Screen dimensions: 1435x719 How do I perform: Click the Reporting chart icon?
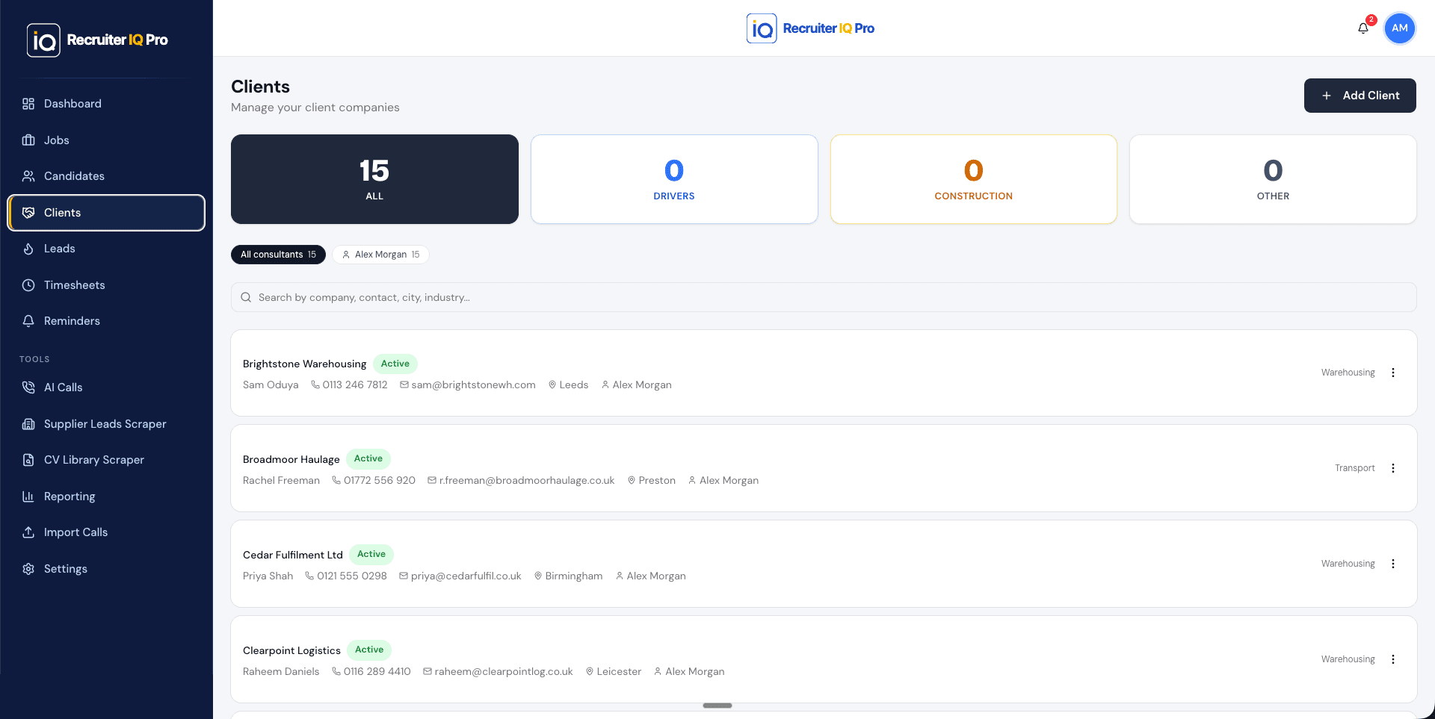pos(28,497)
